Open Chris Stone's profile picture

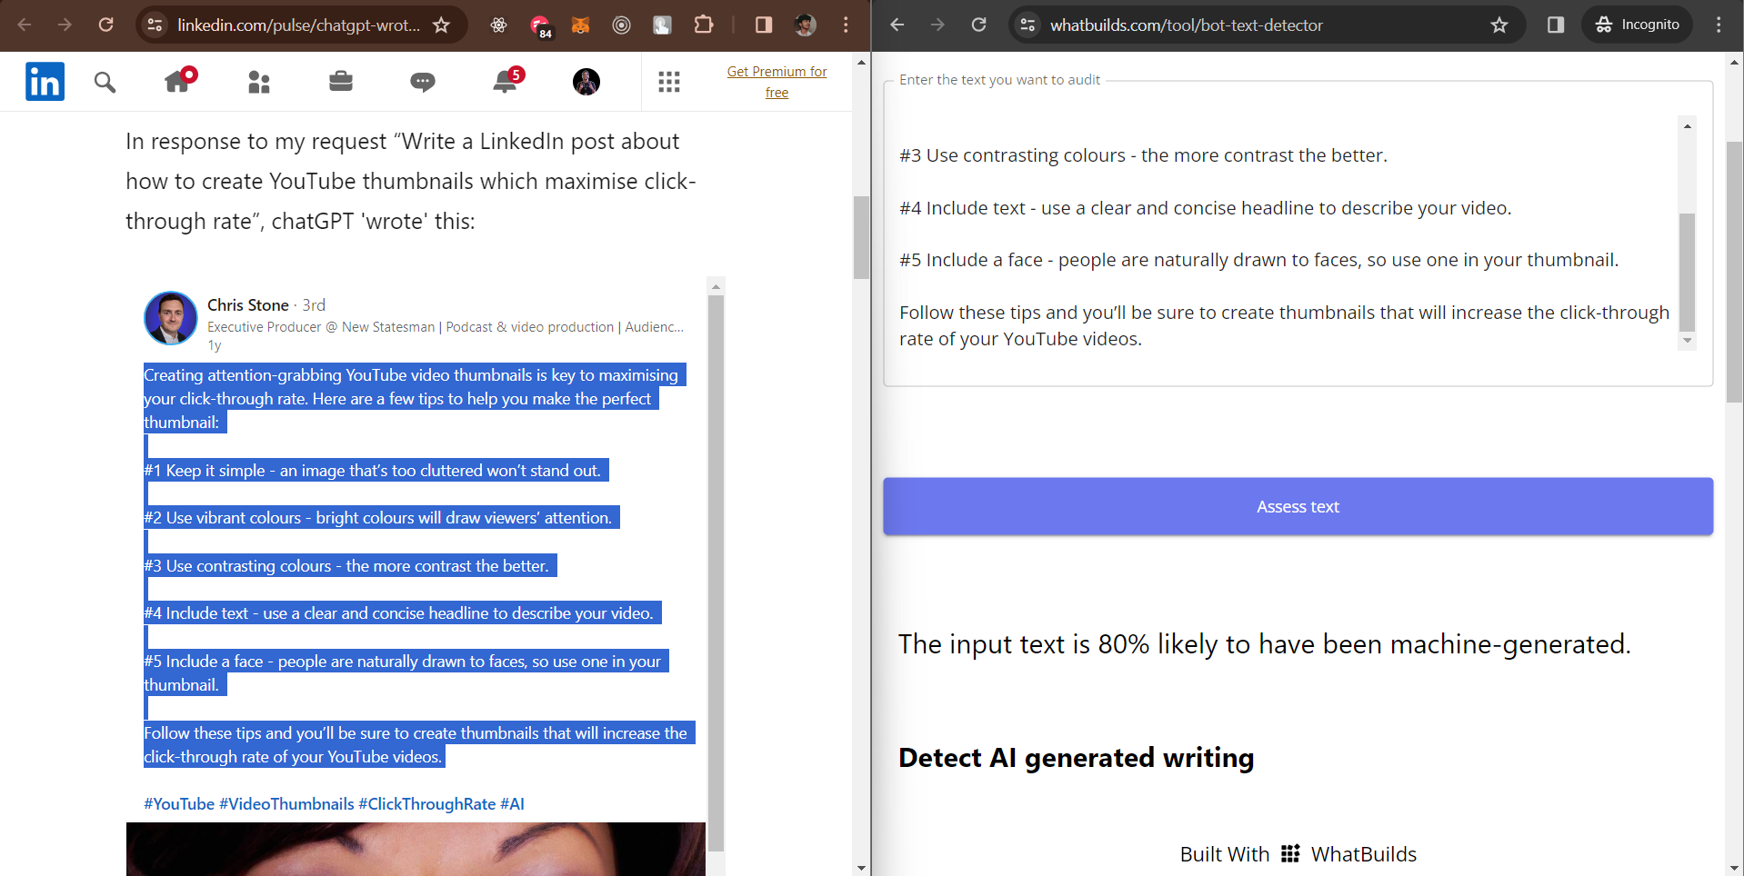point(170,318)
